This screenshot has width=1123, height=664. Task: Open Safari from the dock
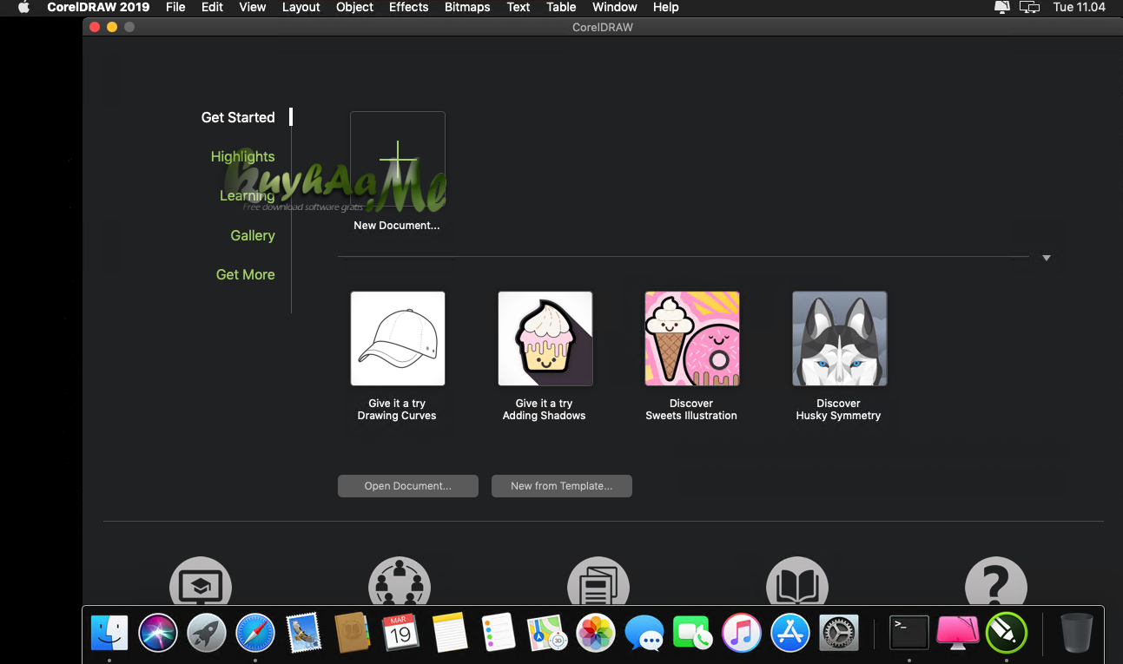point(255,633)
